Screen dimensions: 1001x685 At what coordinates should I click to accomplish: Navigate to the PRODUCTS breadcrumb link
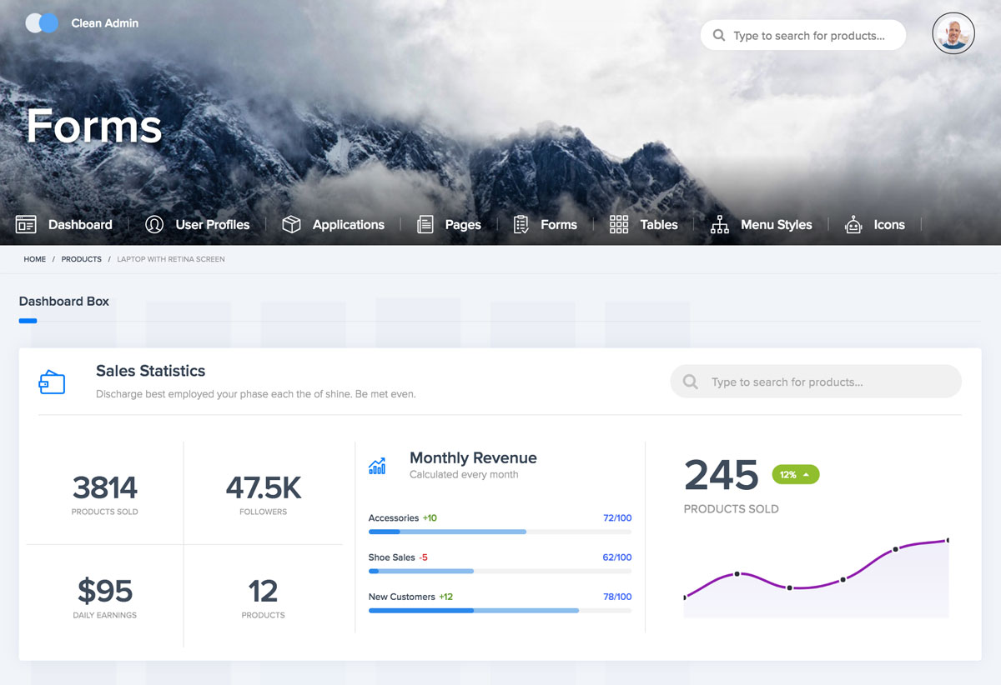[81, 259]
